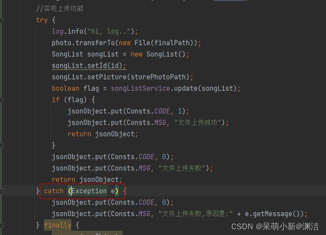This screenshot has height=235, width=326.
Task: Click the "文件上传失败" string without reason
Action: point(182,168)
